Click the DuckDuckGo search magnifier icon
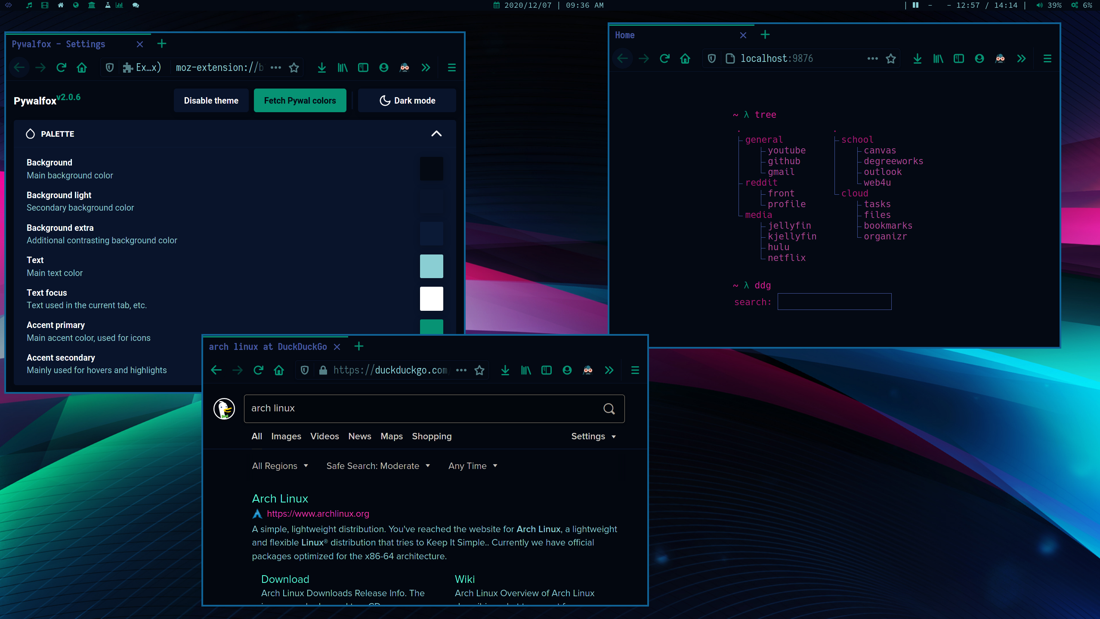 [x=609, y=408]
